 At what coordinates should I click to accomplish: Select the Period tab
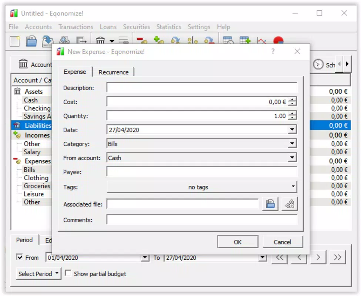[24, 240]
